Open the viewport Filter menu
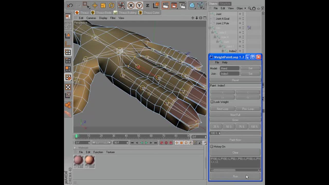 click(x=113, y=18)
